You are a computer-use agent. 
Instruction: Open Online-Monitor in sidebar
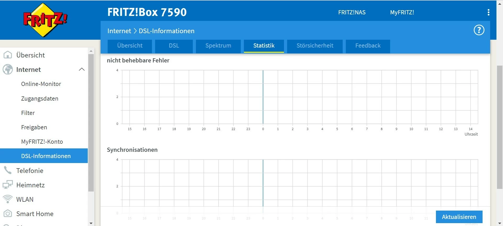click(41, 84)
